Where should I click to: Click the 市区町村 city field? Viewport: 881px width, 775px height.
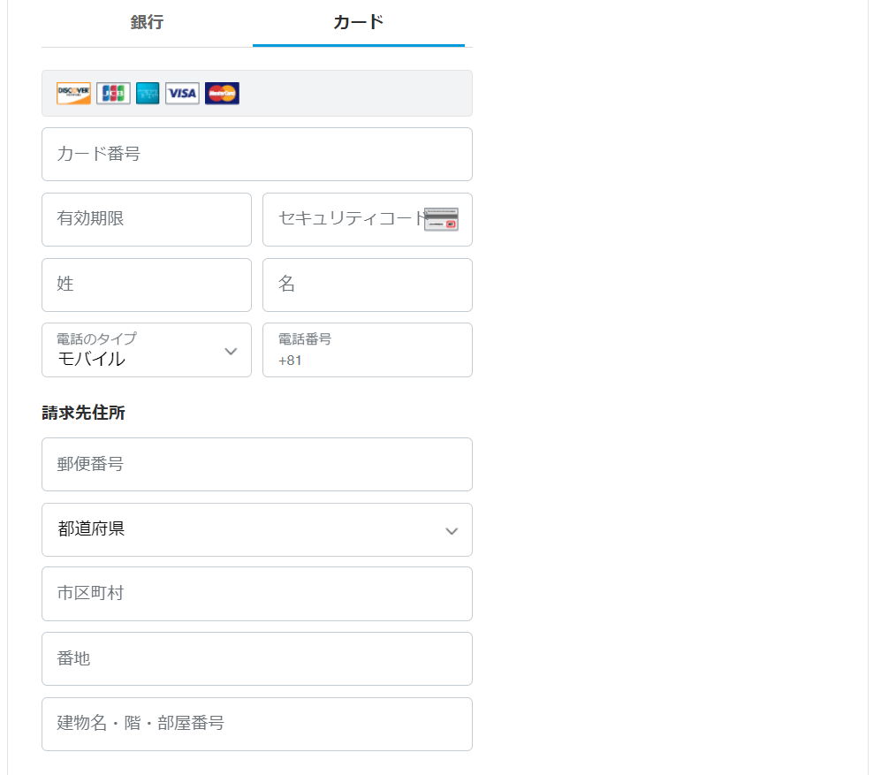pos(256,594)
